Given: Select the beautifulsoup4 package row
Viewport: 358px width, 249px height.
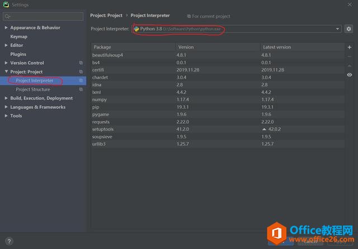Looking at the screenshot, I should [x=218, y=55].
